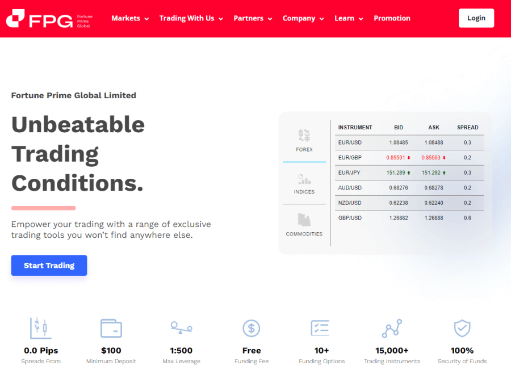
Task: Click the balance scale Max Leverage icon
Action: click(181, 328)
